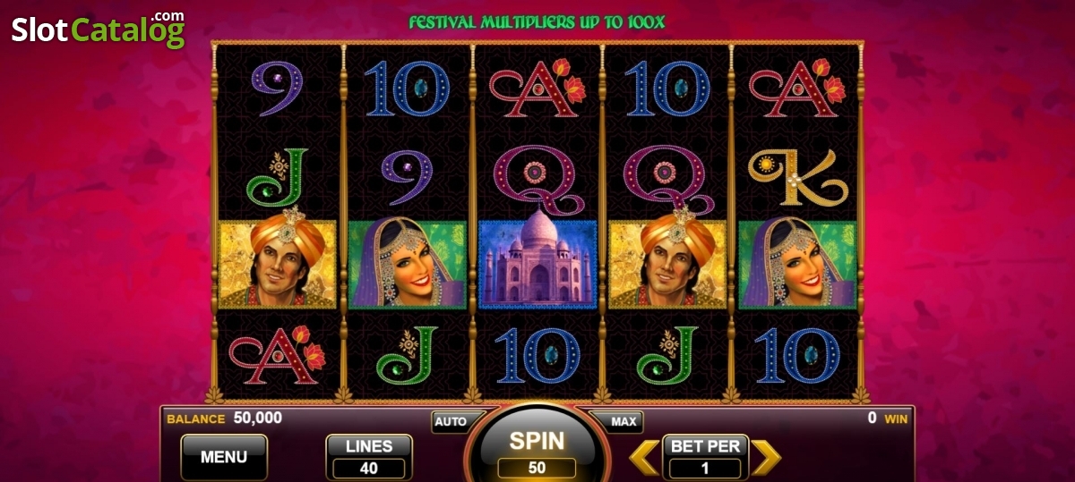Click the Taj Mahal symbol on the middle reel
This screenshot has width=1075, height=482.
click(x=537, y=265)
